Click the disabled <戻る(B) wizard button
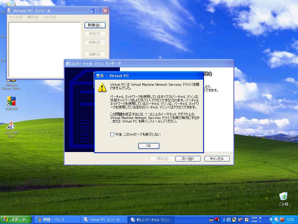298x224 pixels. coord(162,159)
